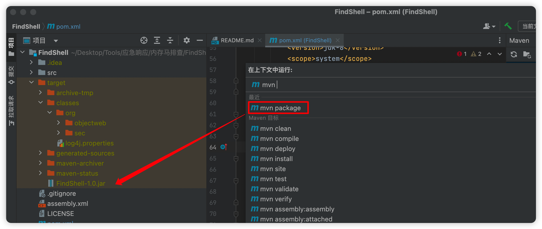The width and height of the screenshot is (542, 229).
Task: Expand the src folder
Action: (31, 72)
